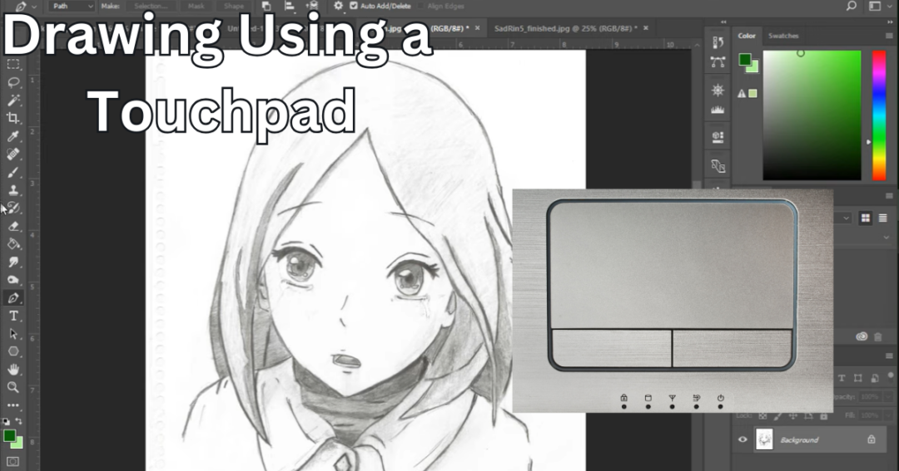Open the gear pen options menu

(338, 6)
